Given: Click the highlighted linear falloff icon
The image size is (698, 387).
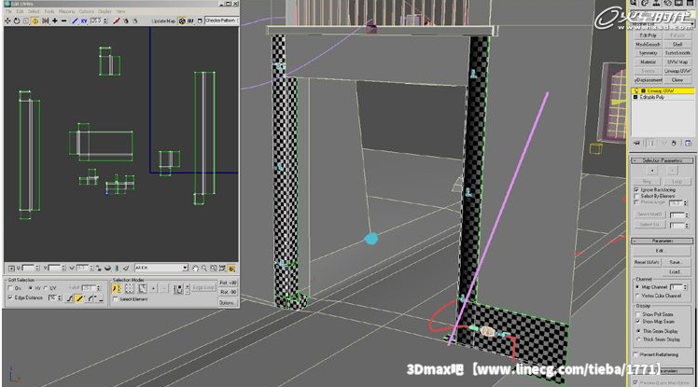Looking at the screenshot, I should (78, 298).
